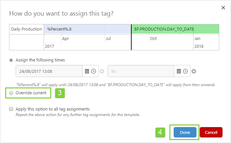Select the green BF.PRODUCTION.DAY_TO_DATE timeline segment
231x143 pixels.
tap(175, 29)
